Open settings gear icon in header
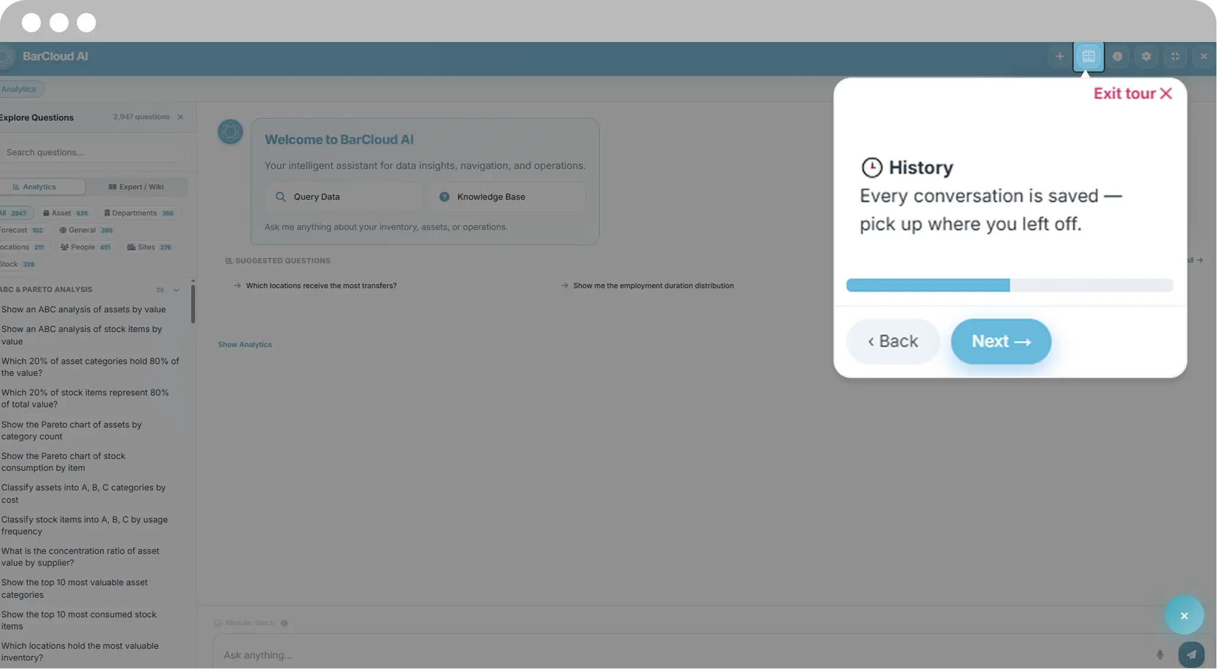The image size is (1217, 669). coord(1146,57)
